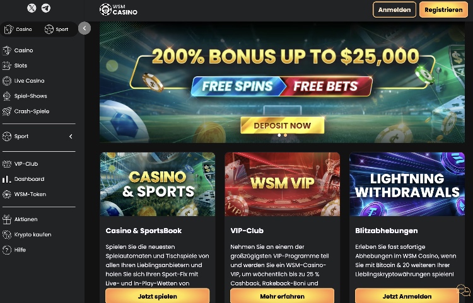473x303 pixels.
Task: Expand the Sport section chevron
Action: (x=71, y=137)
